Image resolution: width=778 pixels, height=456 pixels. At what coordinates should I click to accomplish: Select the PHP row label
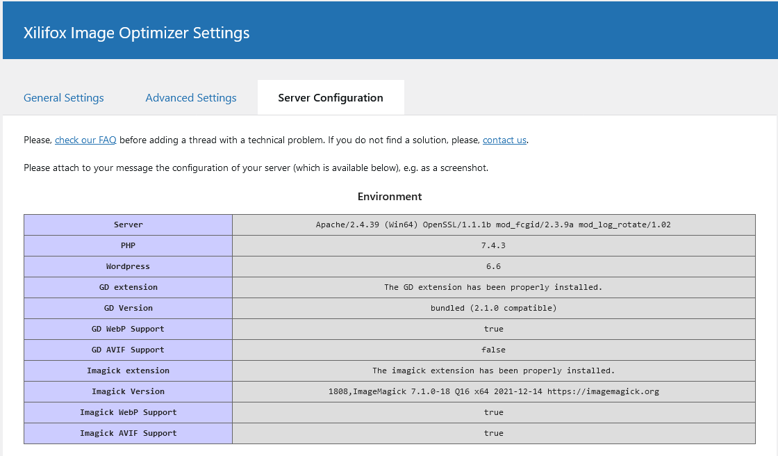[128, 246]
